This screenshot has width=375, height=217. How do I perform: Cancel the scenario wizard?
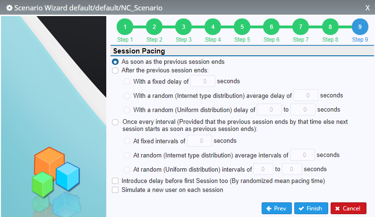[x=349, y=208]
